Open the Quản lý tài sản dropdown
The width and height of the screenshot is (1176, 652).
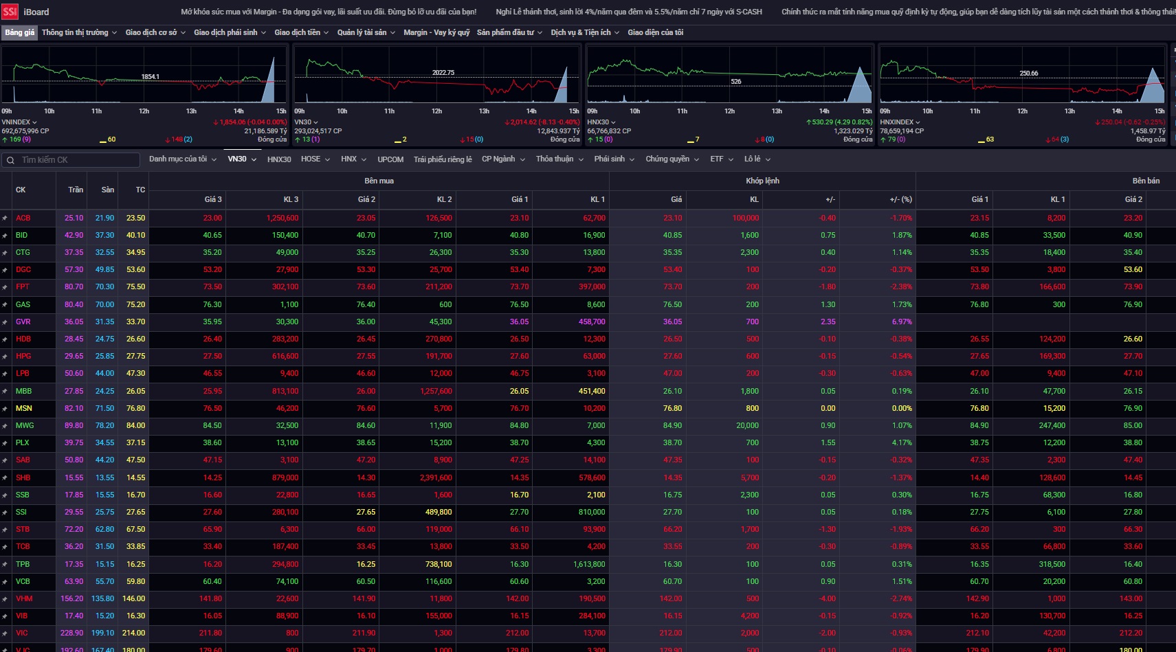[366, 32]
